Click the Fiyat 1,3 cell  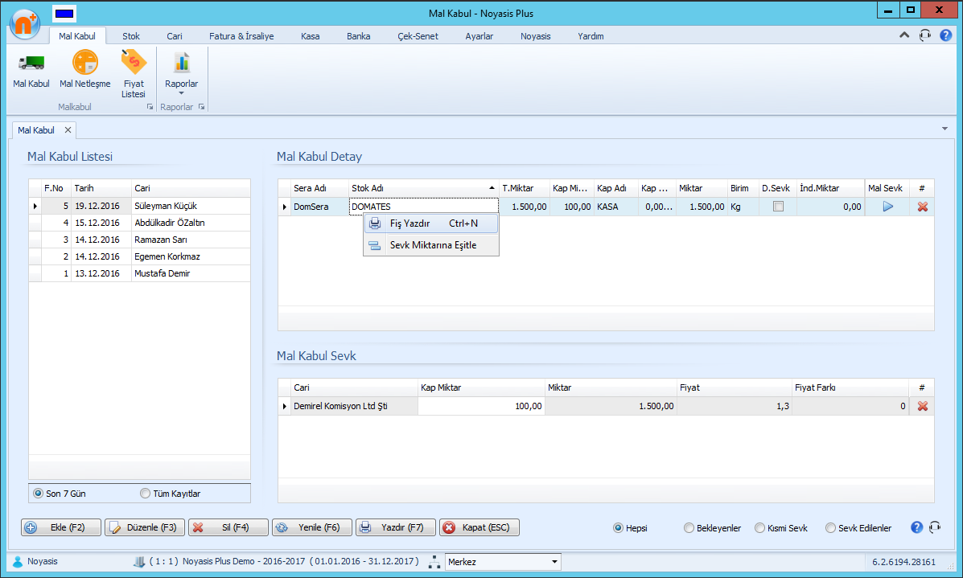tap(734, 406)
